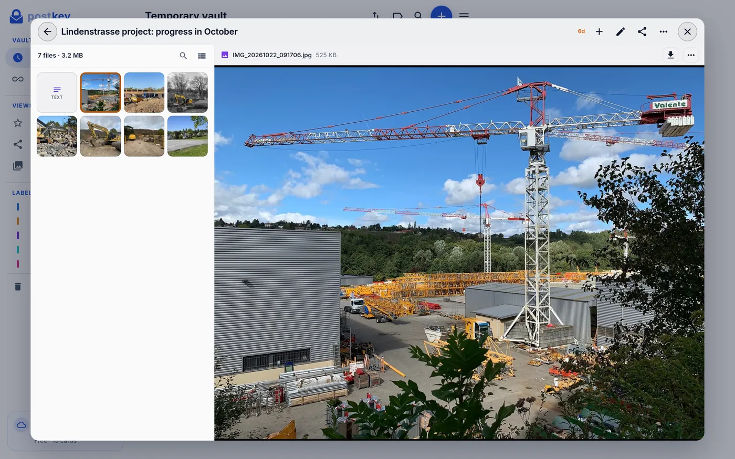This screenshot has width=735, height=459.
Task: Open card options three-dot menu in header
Action: (664, 31)
